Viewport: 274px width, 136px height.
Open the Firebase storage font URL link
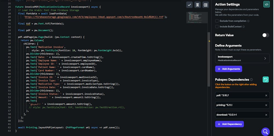pyautogui.click(x=94, y=17)
